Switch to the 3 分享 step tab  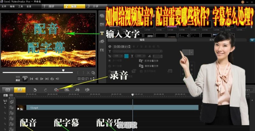[x=96, y=6]
